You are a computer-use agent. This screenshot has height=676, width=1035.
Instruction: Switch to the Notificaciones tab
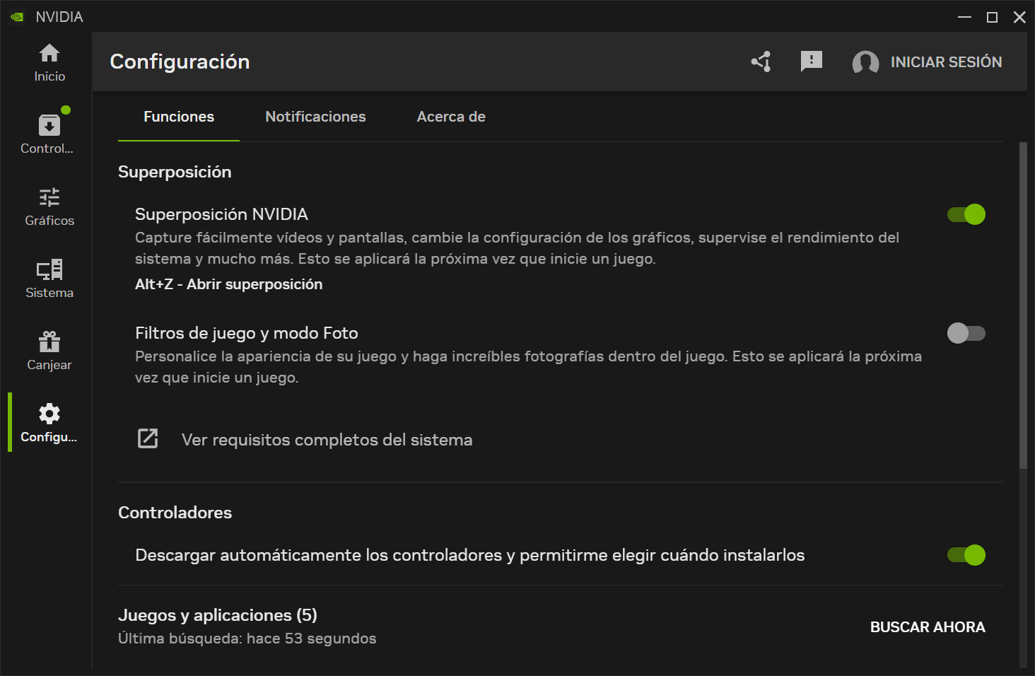315,117
